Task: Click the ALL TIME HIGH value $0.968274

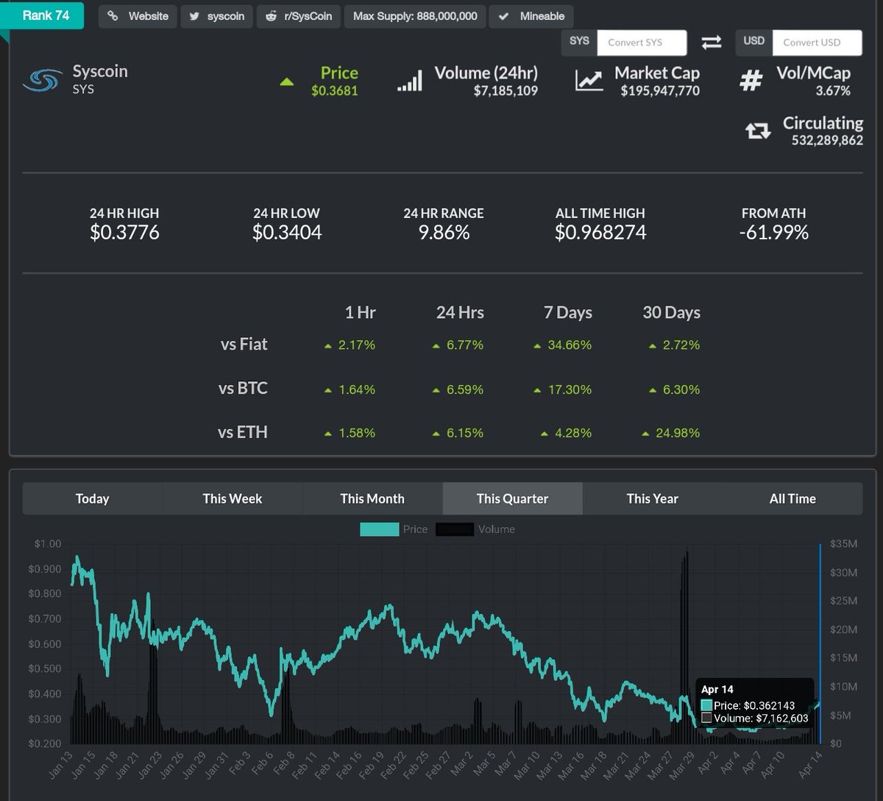Action: tap(600, 233)
